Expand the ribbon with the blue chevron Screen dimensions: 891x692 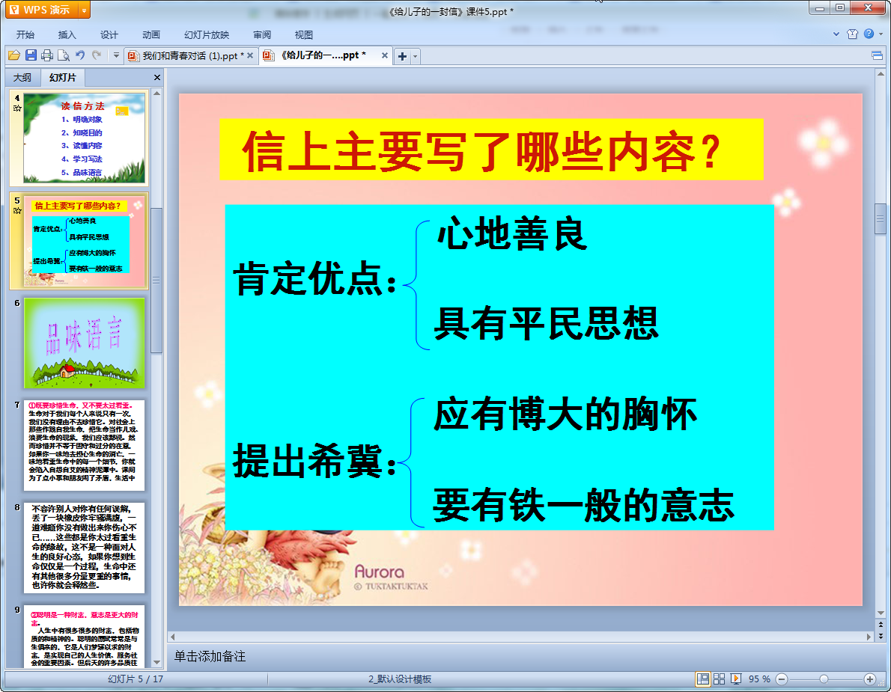[836, 34]
